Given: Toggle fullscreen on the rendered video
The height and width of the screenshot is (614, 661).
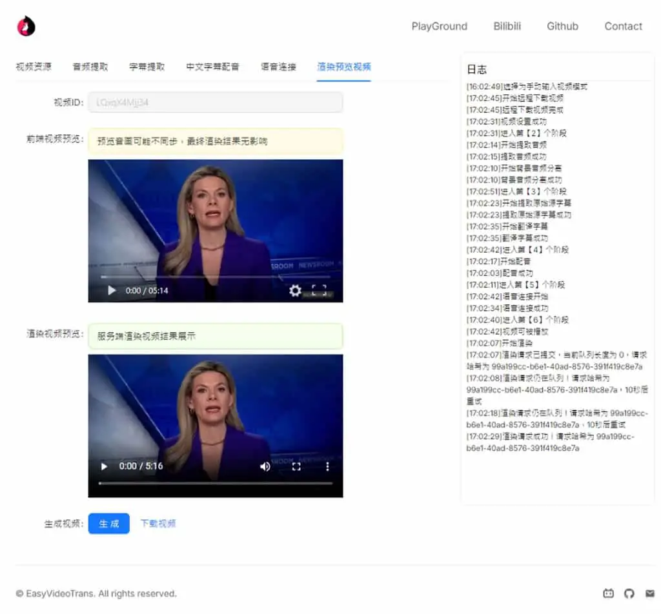Looking at the screenshot, I should pos(296,466).
